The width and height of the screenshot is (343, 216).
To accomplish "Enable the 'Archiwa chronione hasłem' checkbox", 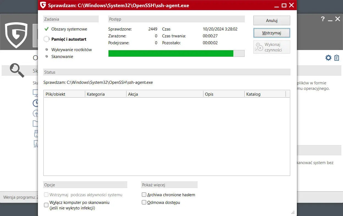I will [144, 195].
